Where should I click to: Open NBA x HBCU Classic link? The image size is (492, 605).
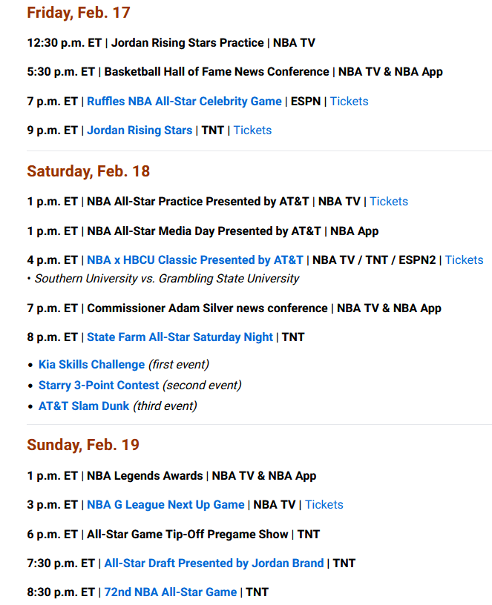click(x=195, y=260)
